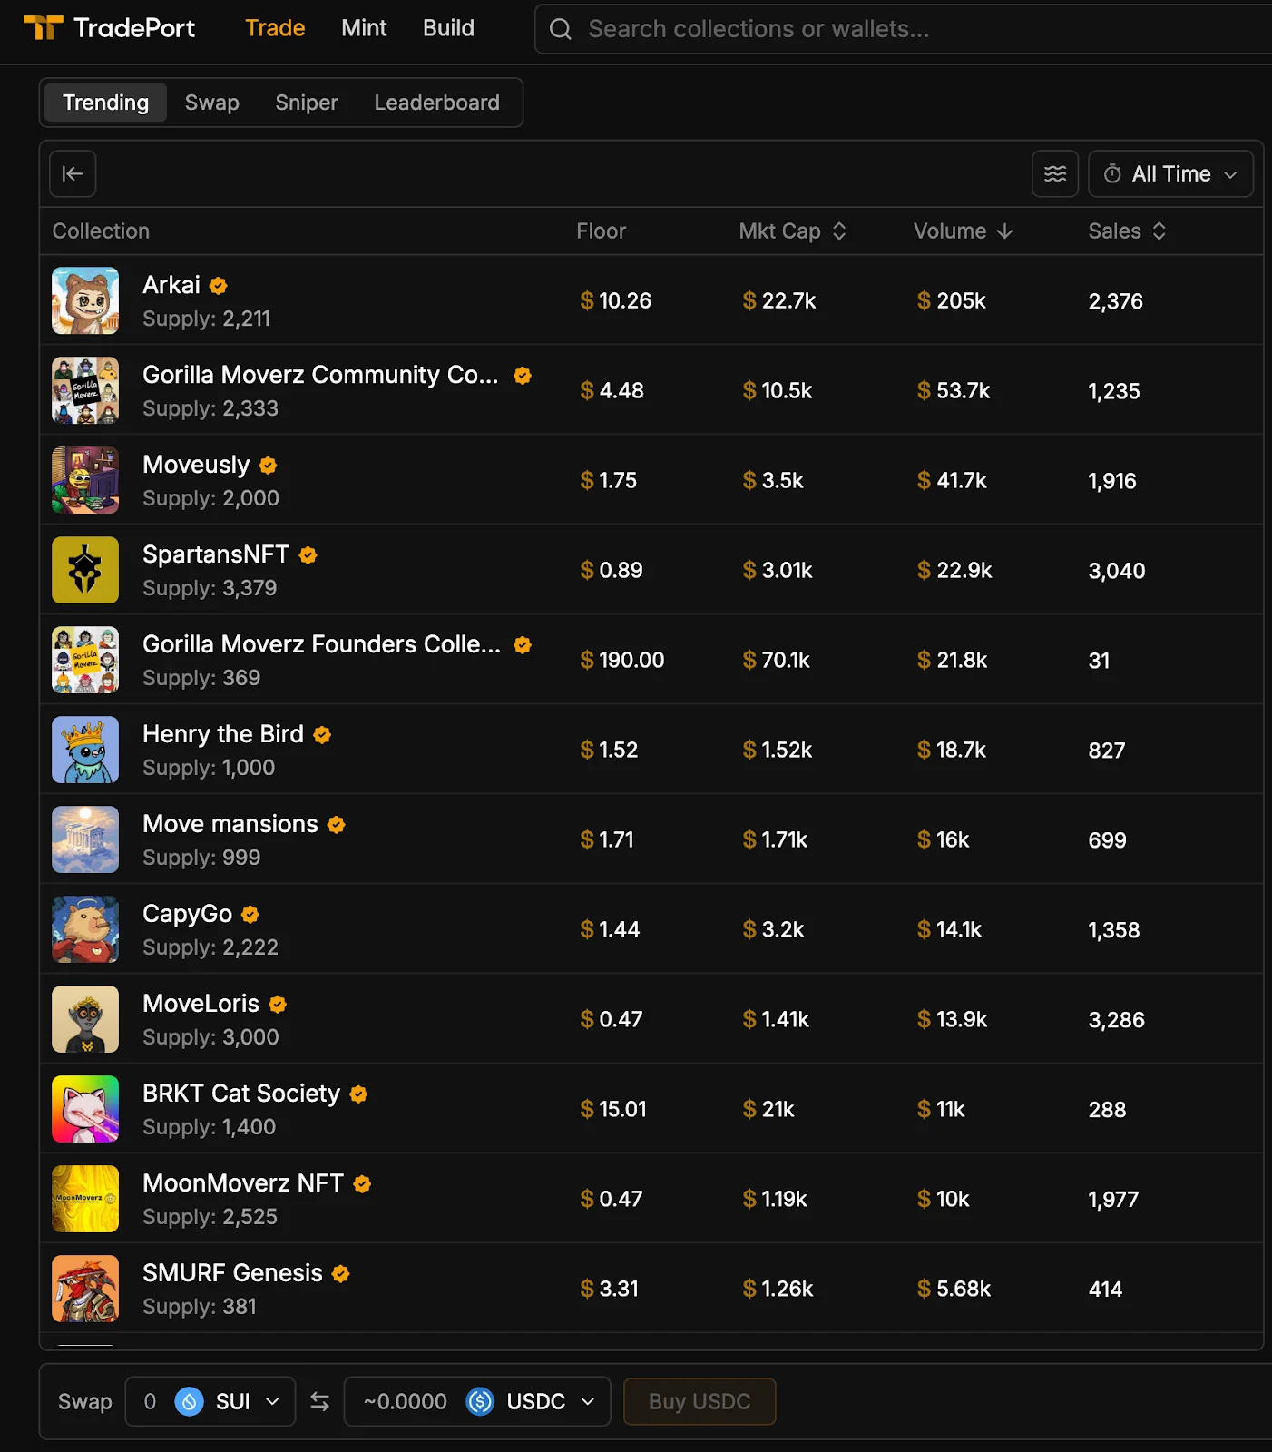Viewport: 1272px width, 1452px height.
Task: Toggle Mkt Cap column sorting
Action: coord(839,231)
